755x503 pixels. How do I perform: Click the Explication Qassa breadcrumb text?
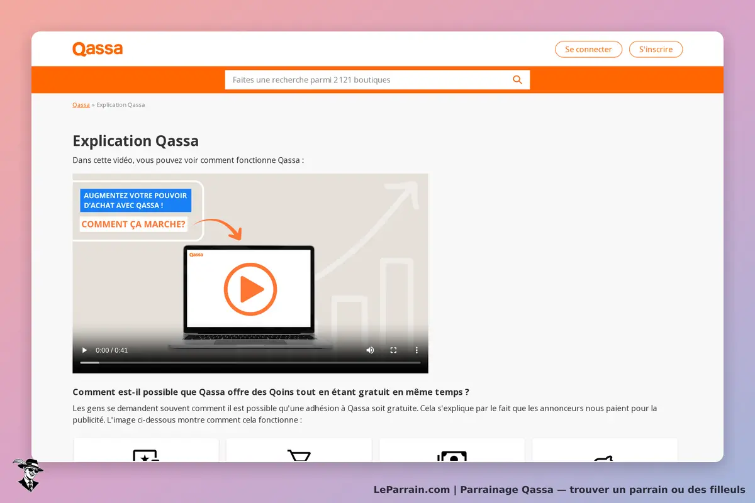point(121,105)
